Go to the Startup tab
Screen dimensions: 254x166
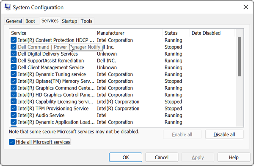(69, 21)
